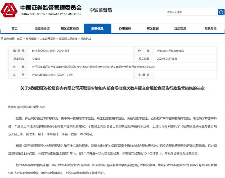Click document number 行政监管措施决定书〔2024〕21号
Screen dimensions: 225x178
coord(52,75)
